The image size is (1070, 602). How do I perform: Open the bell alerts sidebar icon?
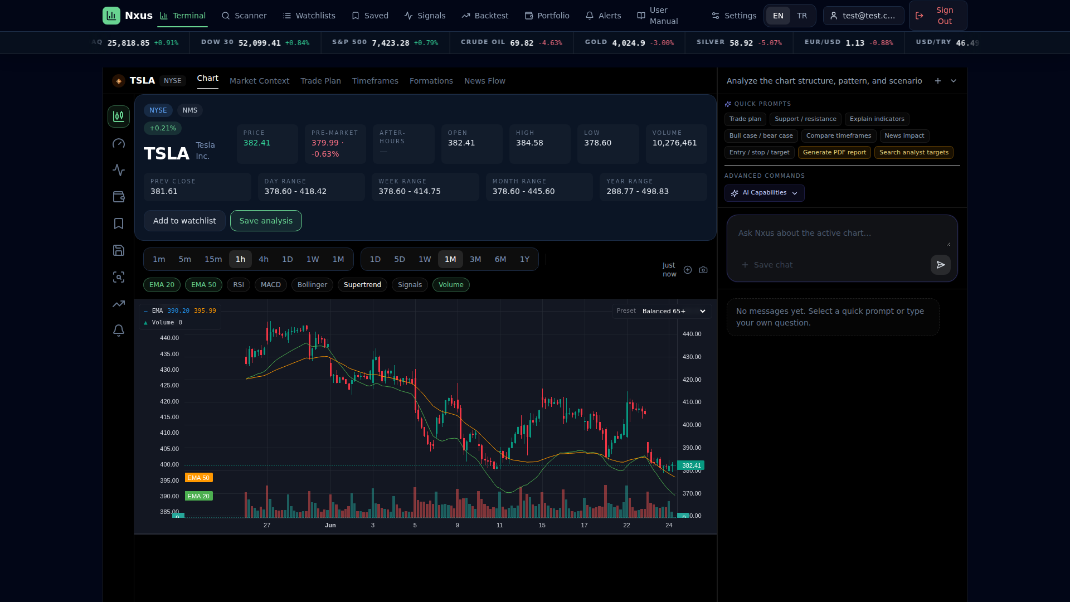(119, 331)
